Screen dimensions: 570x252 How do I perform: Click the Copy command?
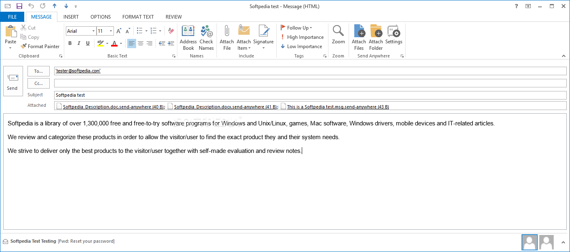[x=29, y=37]
